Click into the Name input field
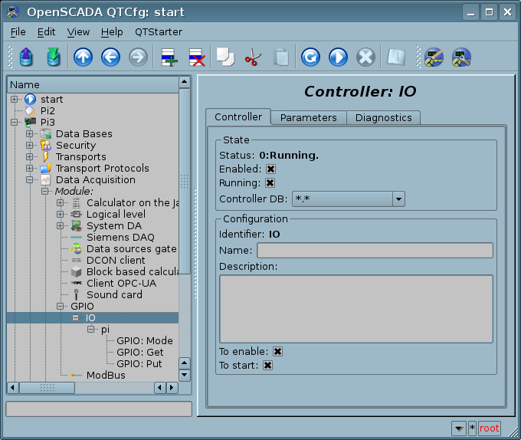 click(374, 251)
